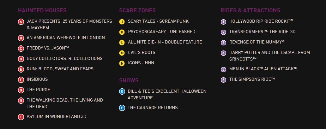Select the red I marker icon
The height and width of the screenshot is (129, 326).
click(x=21, y=117)
